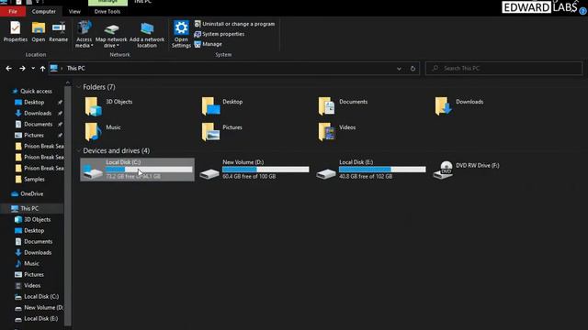The width and height of the screenshot is (588, 330).
Task: Go back with the Back arrow
Action: pyautogui.click(x=8, y=69)
